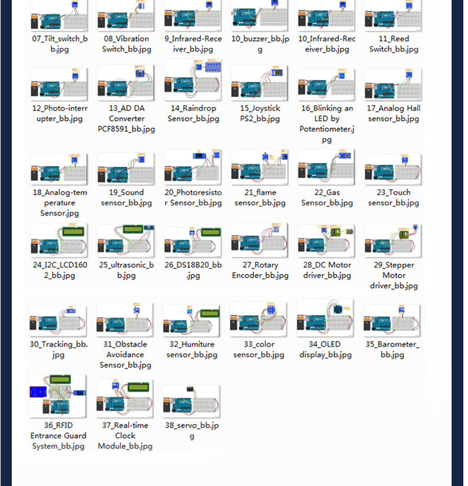Click the "12_Photo-interrupter_bb.jpg" file name
Screen dimensions: 468x486
pyautogui.click(x=60, y=113)
